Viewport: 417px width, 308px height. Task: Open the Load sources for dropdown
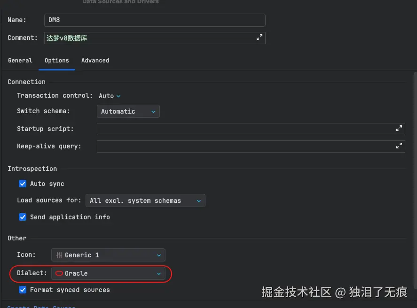145,200
